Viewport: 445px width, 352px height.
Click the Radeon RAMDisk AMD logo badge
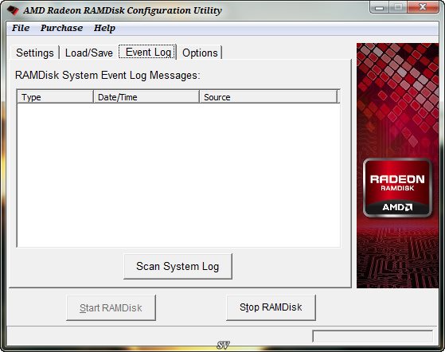point(397,188)
